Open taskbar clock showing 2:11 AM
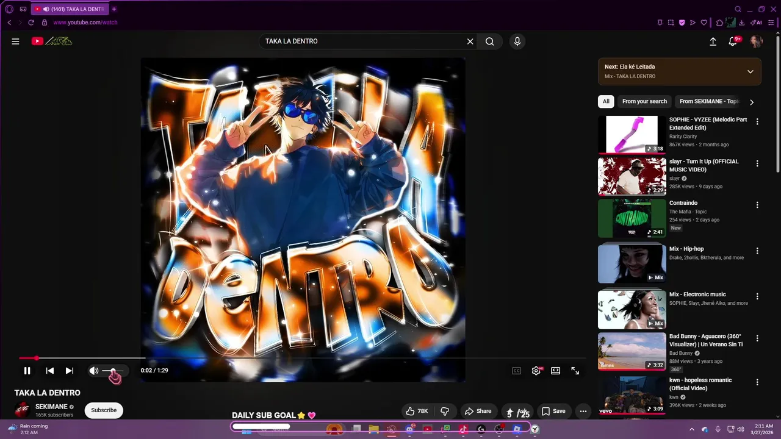The width and height of the screenshot is (781, 439). [x=764, y=429]
